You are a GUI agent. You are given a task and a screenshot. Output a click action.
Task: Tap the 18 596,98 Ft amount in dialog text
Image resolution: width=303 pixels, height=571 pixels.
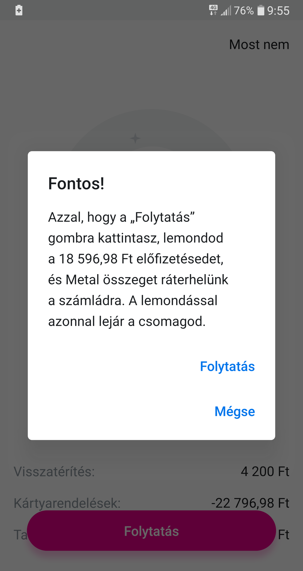pyautogui.click(x=96, y=259)
